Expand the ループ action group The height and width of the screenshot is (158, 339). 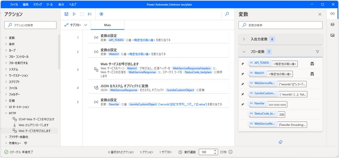coord(6,50)
